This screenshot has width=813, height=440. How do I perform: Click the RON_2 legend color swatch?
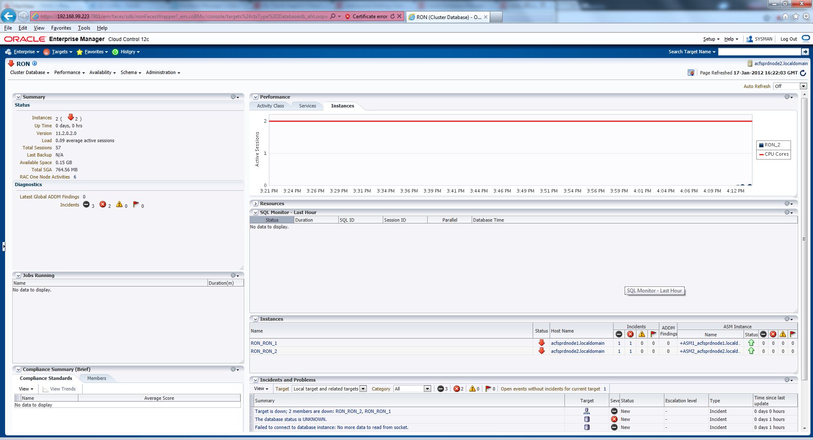(x=761, y=145)
